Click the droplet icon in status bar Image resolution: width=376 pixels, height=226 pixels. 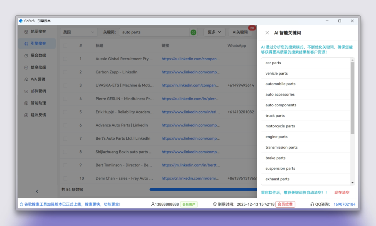click(21, 204)
